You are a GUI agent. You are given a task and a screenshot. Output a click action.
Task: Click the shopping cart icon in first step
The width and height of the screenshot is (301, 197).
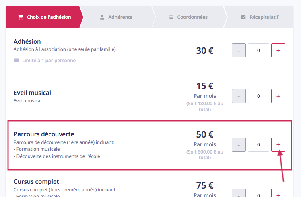21,17
